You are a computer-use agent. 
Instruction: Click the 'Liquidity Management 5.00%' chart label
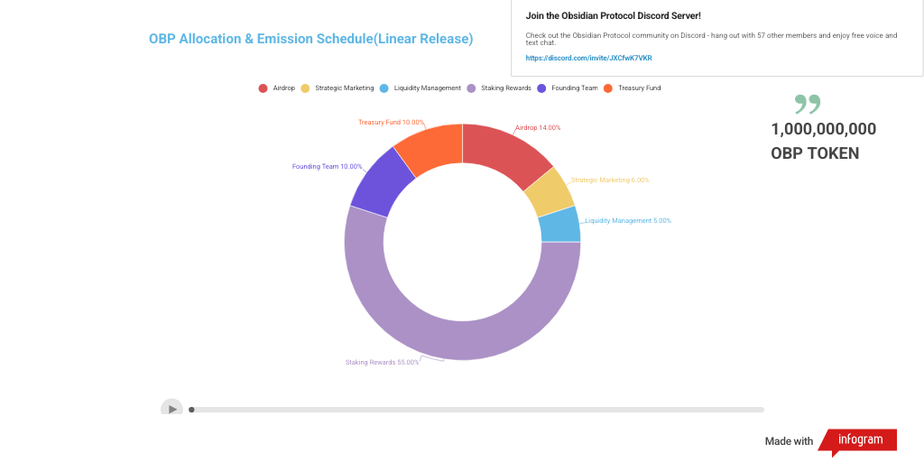(x=628, y=221)
